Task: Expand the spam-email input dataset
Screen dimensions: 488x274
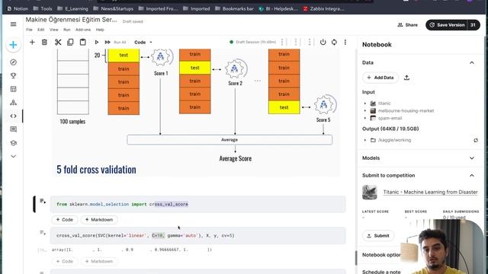Action: 365,118
